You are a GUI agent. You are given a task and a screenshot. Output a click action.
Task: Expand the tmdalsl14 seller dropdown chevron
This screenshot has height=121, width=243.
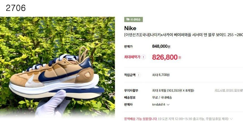(168, 105)
